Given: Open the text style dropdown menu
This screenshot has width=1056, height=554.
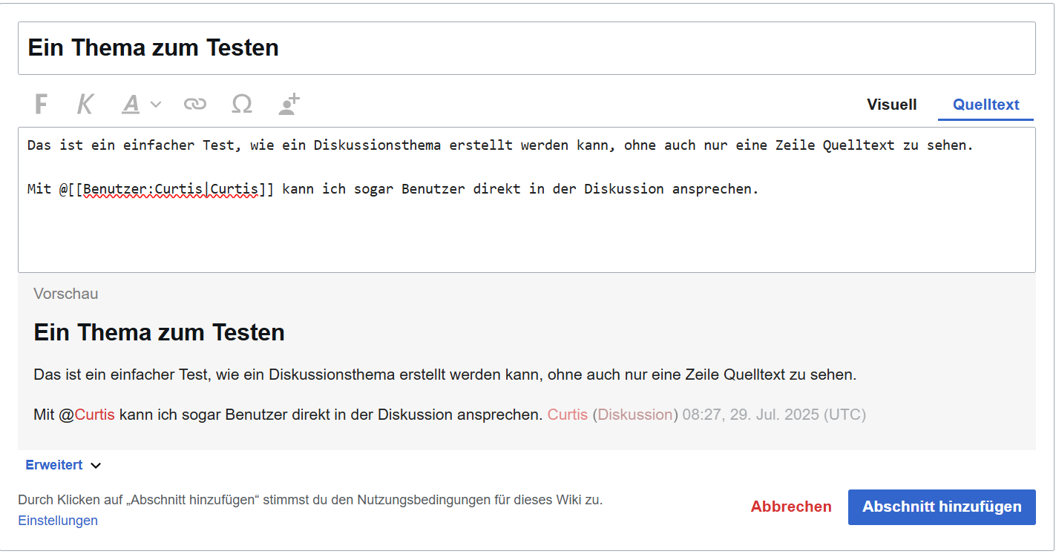Looking at the screenshot, I should click(141, 105).
